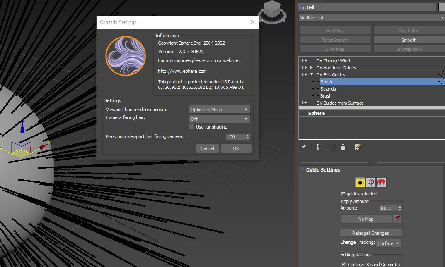Click the trash icon to remove modifier

(x=343, y=147)
